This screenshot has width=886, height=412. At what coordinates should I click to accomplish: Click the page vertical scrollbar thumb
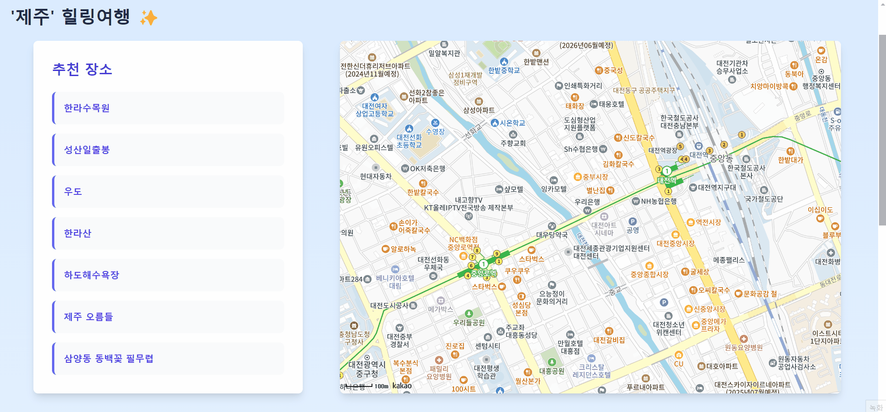pyautogui.click(x=882, y=130)
